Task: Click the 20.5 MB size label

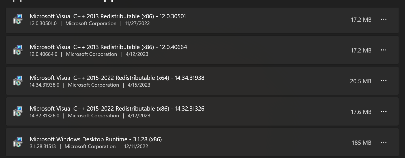Action: pyautogui.click(x=361, y=81)
